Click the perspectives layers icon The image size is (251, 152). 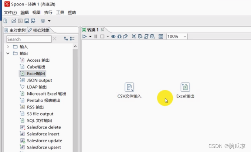tap(43, 21)
